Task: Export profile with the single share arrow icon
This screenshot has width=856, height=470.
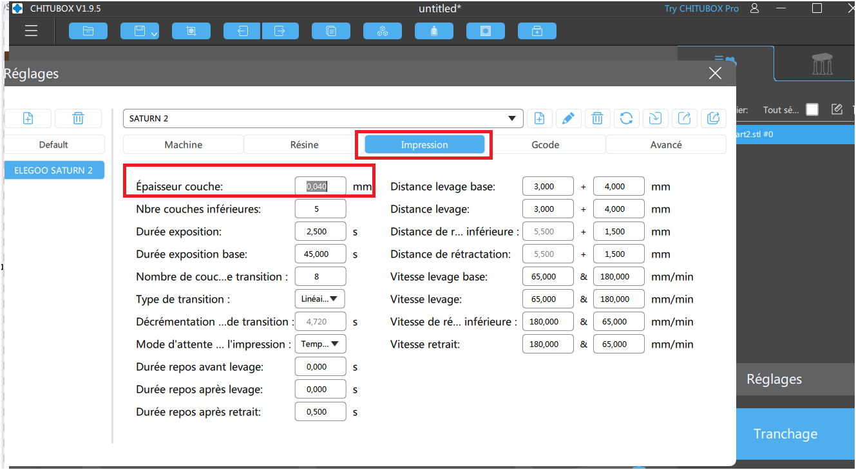Action: tap(685, 118)
